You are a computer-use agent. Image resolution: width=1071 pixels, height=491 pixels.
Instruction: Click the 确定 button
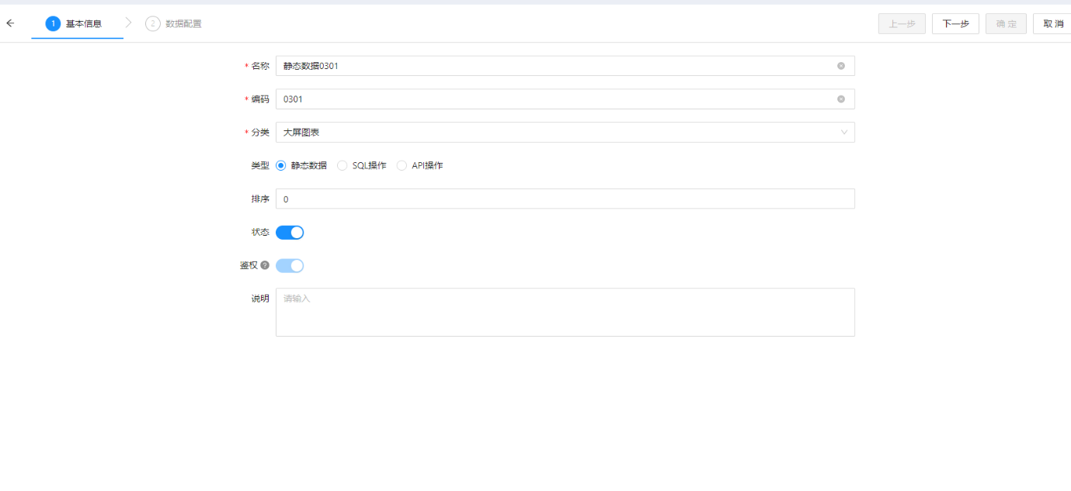pos(1007,23)
